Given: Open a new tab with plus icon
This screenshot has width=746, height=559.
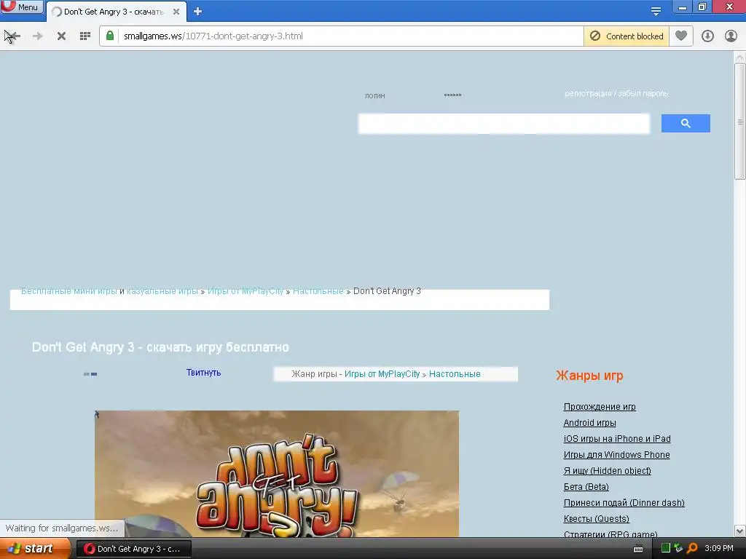Looking at the screenshot, I should point(198,12).
